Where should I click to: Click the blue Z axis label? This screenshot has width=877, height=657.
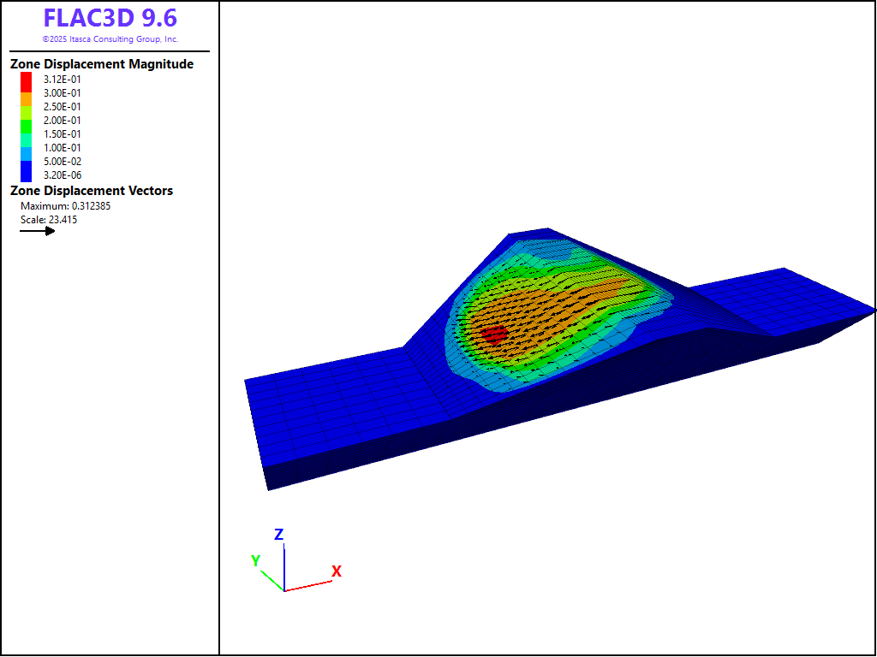pyautogui.click(x=278, y=535)
